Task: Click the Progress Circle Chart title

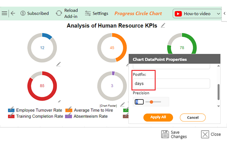Action: pos(138,14)
